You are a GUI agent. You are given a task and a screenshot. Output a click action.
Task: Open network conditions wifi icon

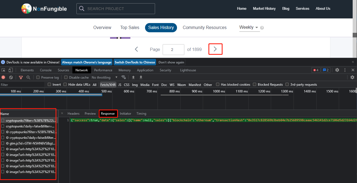124,77
